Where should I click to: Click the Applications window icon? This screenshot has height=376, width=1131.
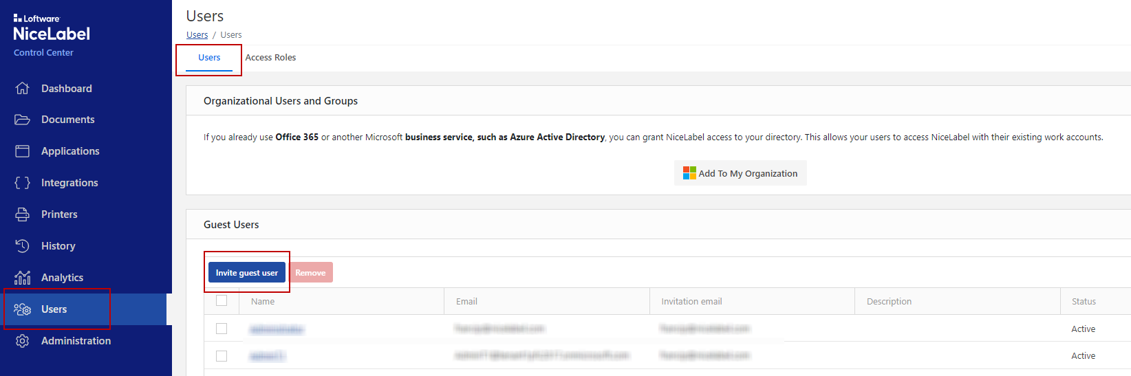(23, 151)
